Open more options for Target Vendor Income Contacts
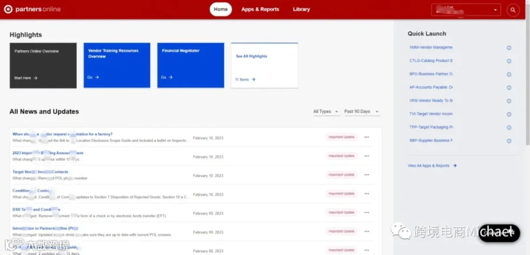Screen dimensions: 530x255 (367, 175)
